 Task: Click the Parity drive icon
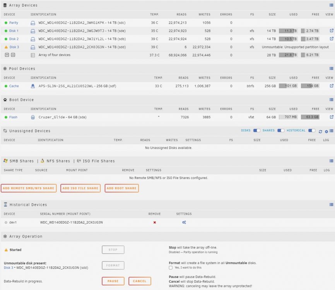[x=33, y=23]
